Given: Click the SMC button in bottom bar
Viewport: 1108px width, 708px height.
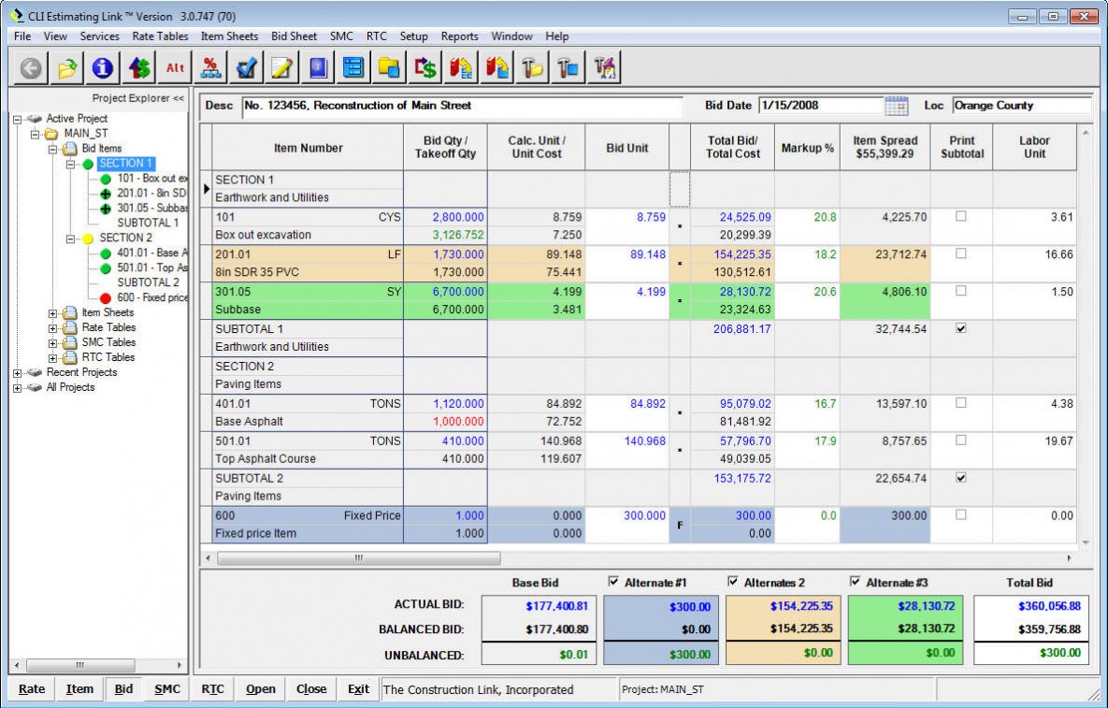Looking at the screenshot, I should click(x=166, y=689).
